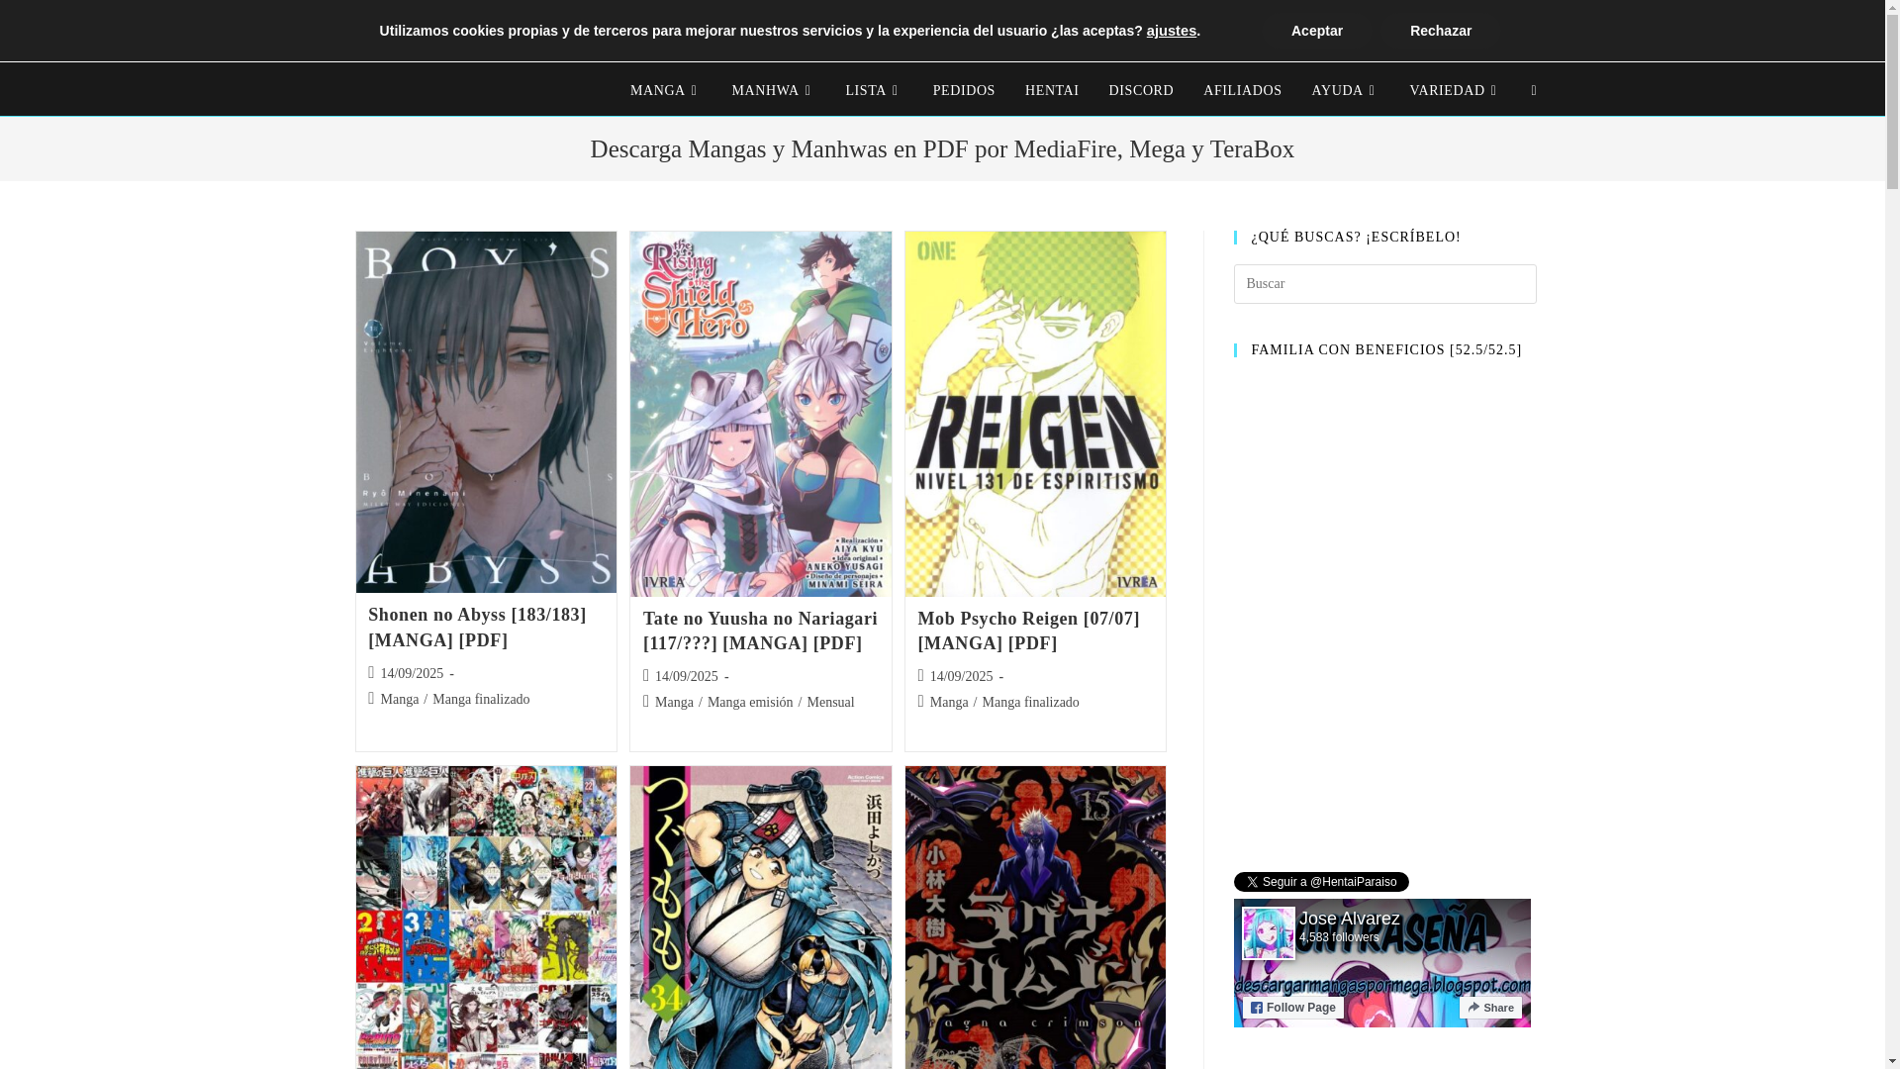Click the Facebook Follow Page button
The image size is (1900, 1069).
[1293, 1008]
